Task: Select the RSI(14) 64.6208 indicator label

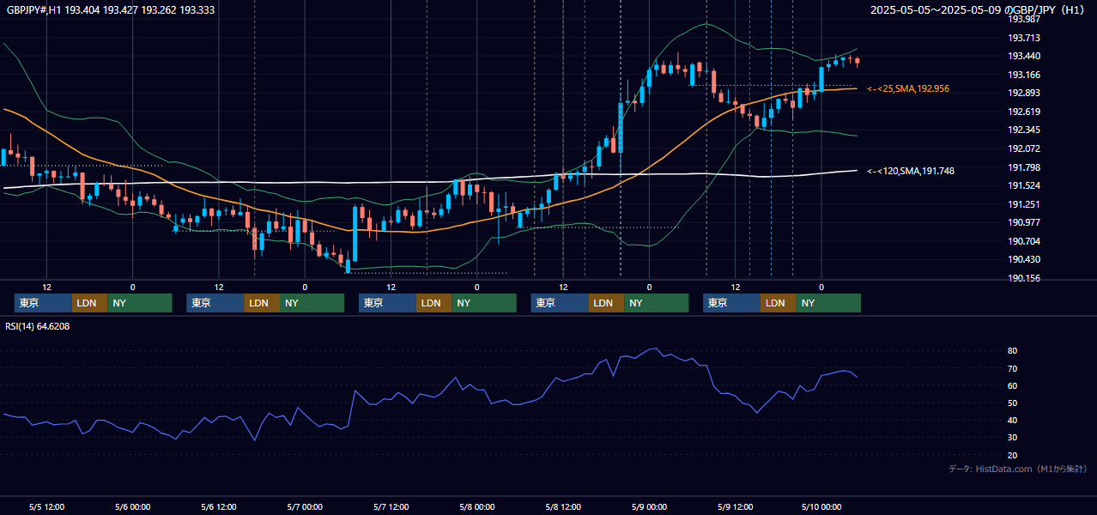Action: pyautogui.click(x=38, y=326)
